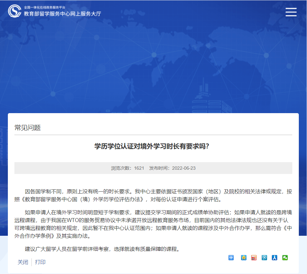307x274 pixels.
Task: Share the article to Sina Weibo
Action: point(254,258)
